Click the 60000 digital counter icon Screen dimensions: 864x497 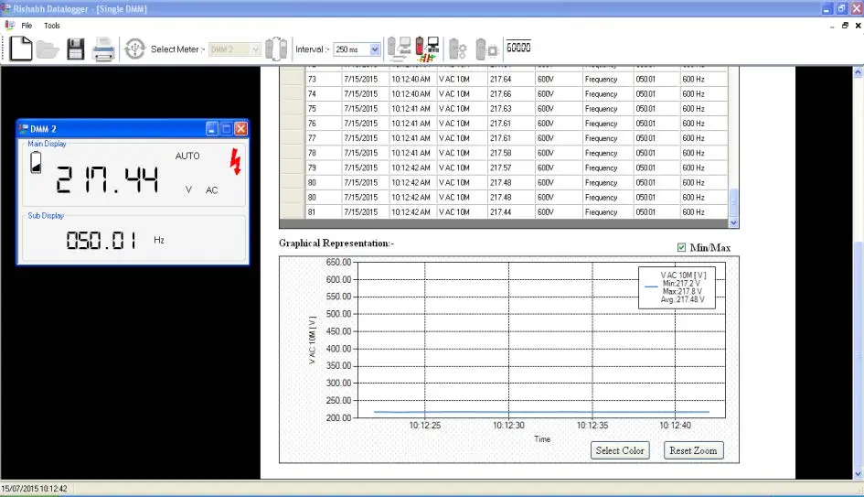pos(518,48)
